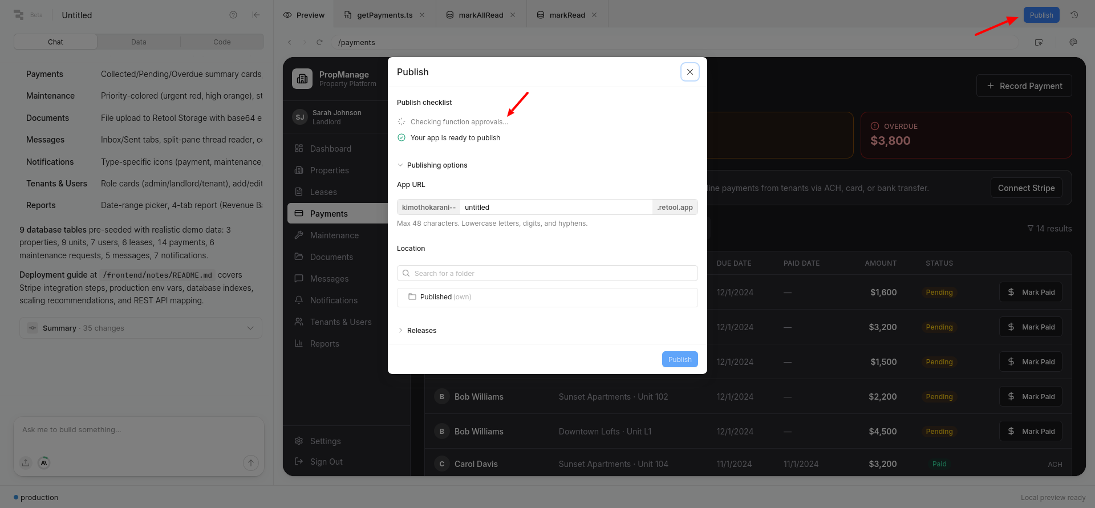1095x508 pixels.
Task: Click Mark Paid for the $4,500 payment
Action: 1031,432
